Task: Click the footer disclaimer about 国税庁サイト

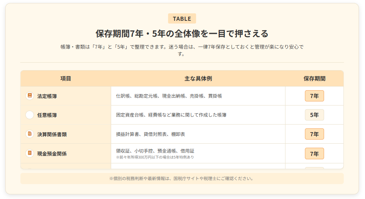Action: (182, 178)
